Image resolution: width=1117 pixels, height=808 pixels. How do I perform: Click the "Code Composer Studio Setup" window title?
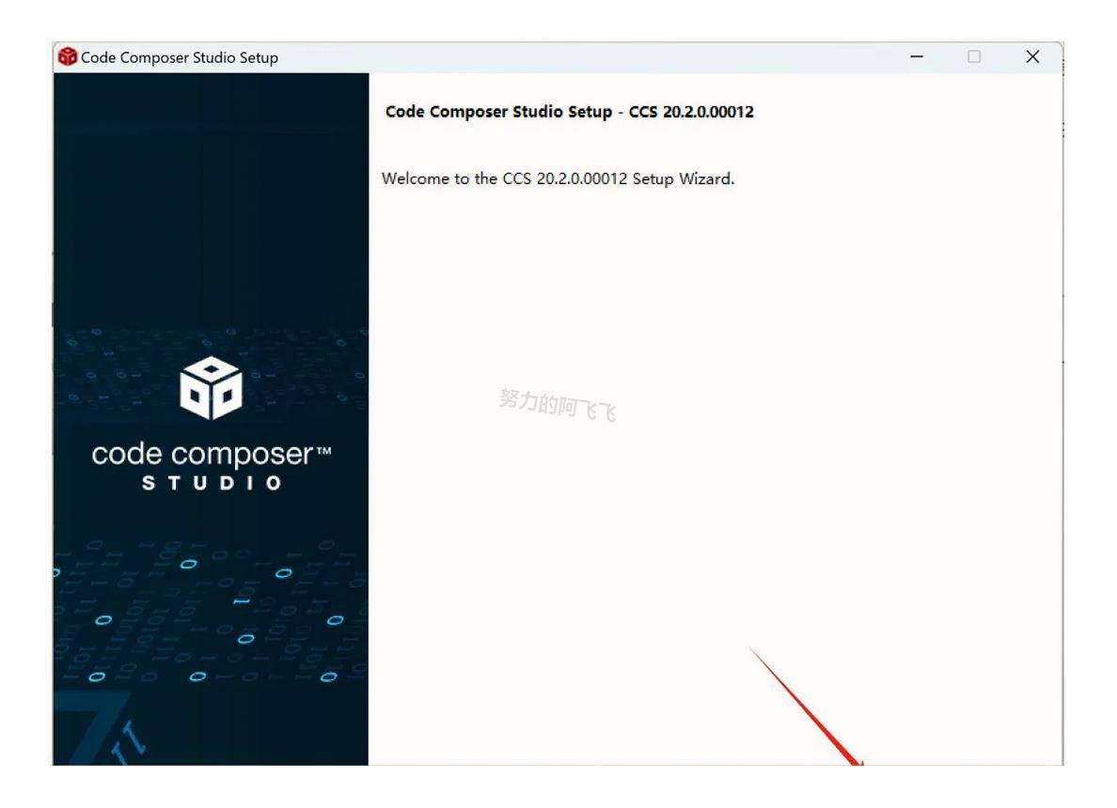(180, 57)
